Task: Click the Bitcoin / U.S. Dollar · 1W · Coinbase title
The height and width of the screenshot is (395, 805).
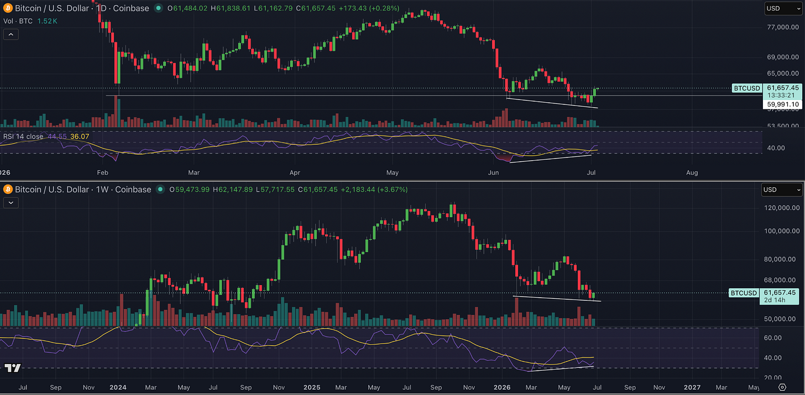Action: tap(83, 189)
